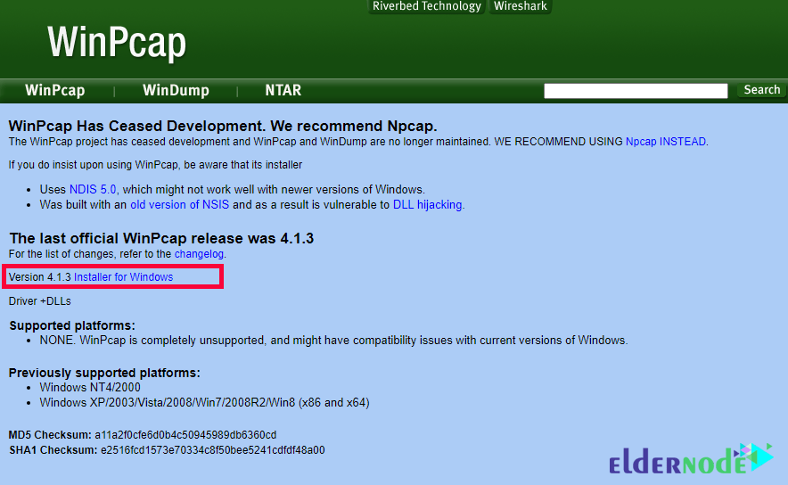
Task: Click the WinPcap site logo
Action: [117, 43]
